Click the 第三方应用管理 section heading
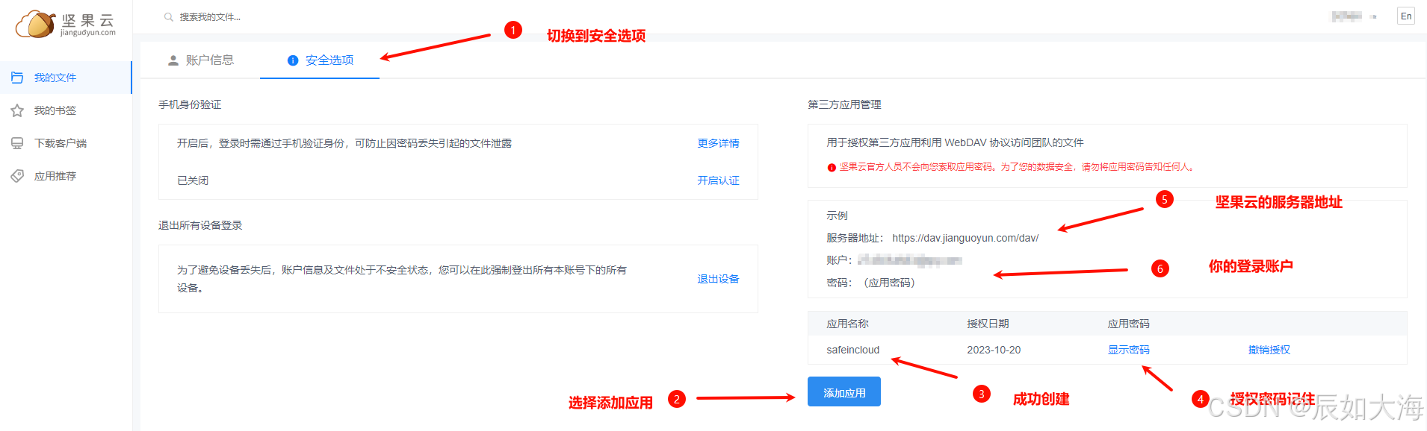The image size is (1427, 431). tap(844, 104)
